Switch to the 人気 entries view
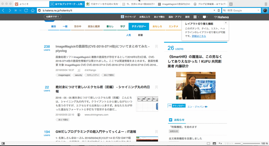This screenshot has height=146, width=269. pyautogui.click(x=128, y=35)
